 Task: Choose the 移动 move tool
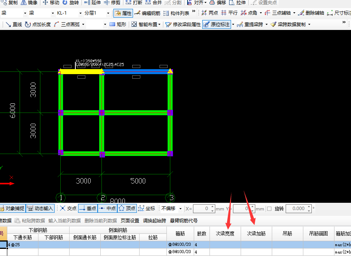pos(51,3)
